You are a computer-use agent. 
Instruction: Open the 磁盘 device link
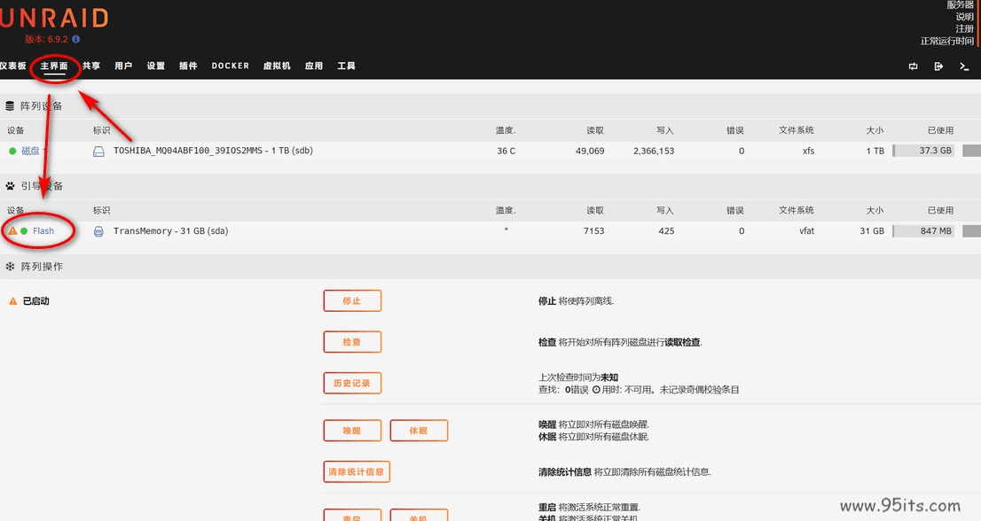pyautogui.click(x=31, y=152)
